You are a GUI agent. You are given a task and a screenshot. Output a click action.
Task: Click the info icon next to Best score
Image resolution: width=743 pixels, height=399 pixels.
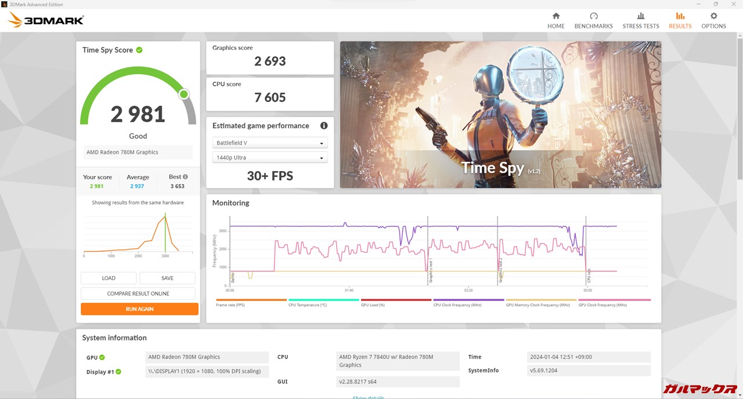[185, 177]
